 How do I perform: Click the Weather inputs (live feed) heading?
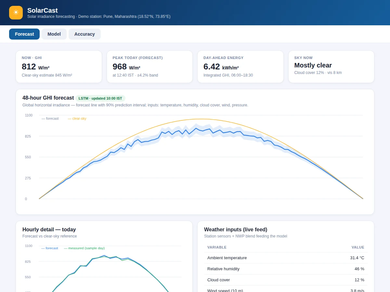(236, 230)
